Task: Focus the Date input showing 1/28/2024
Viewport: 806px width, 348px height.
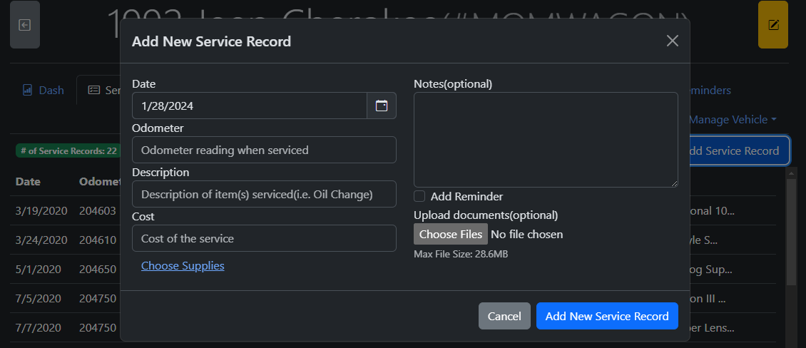Action: 250,106
